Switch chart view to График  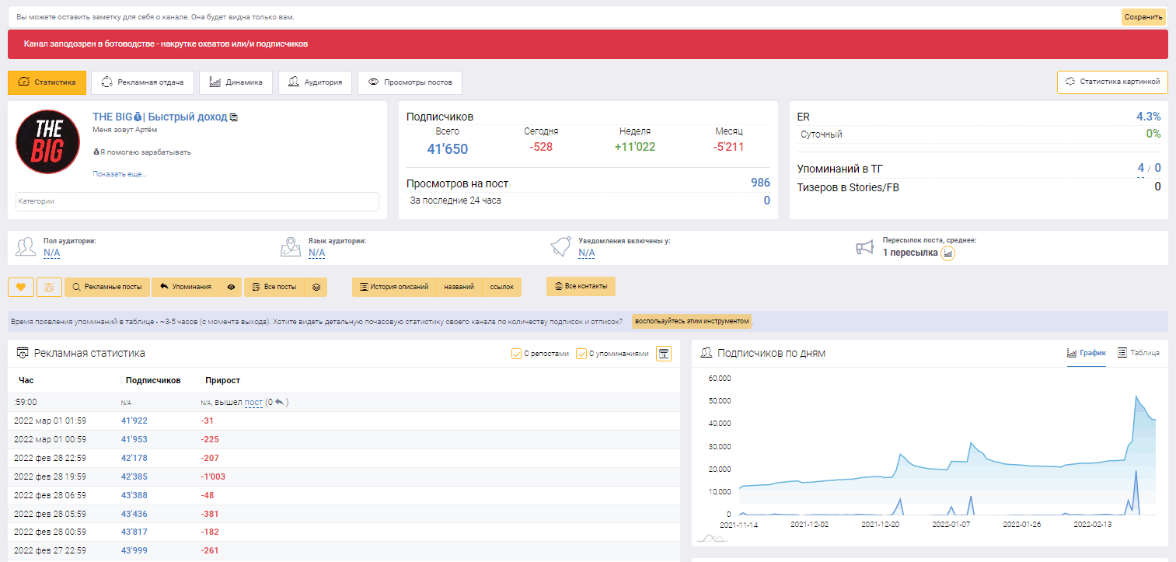pos(1087,353)
